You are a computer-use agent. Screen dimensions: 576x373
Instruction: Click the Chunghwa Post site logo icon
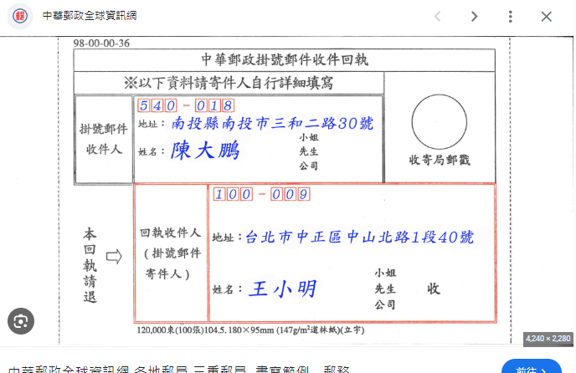click(x=20, y=16)
